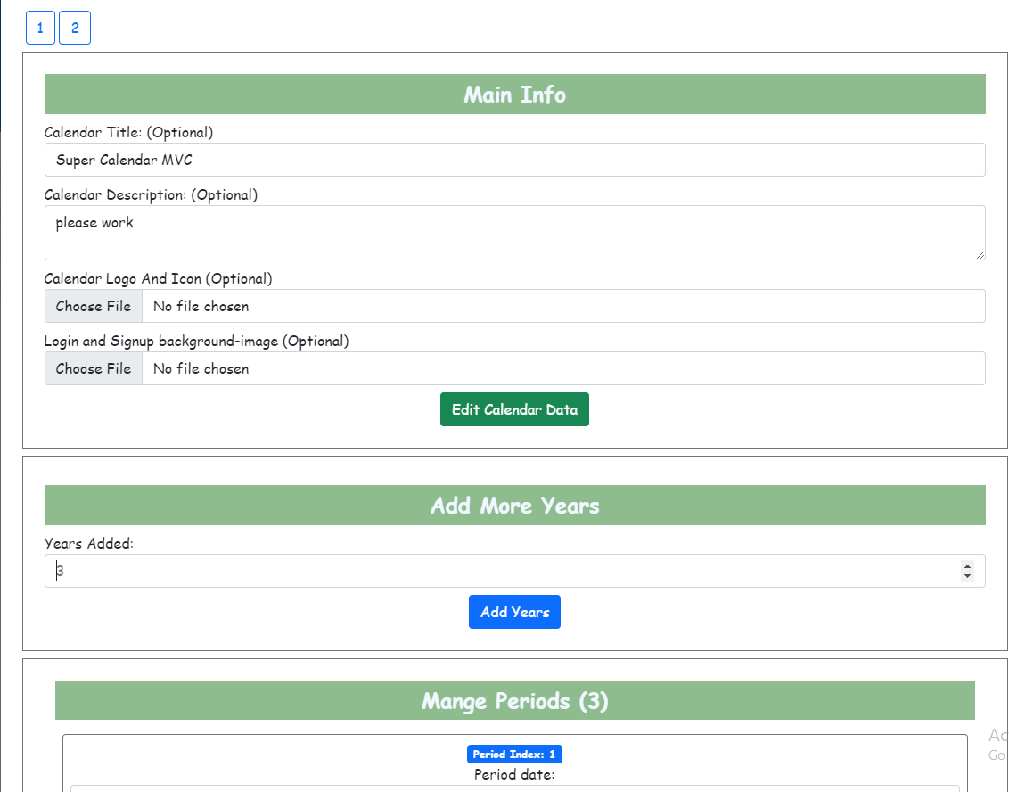Click the 'Years Added:' label
This screenshot has height=792, width=1009.
(x=89, y=543)
